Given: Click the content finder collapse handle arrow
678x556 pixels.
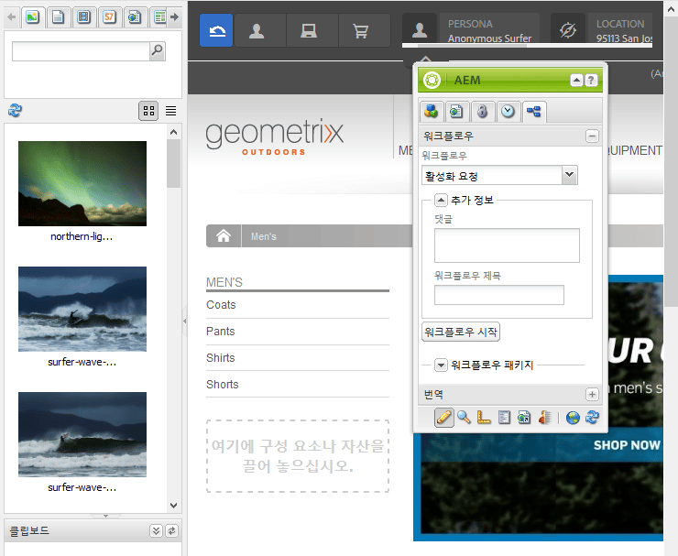Looking at the screenshot, I should click(x=185, y=321).
